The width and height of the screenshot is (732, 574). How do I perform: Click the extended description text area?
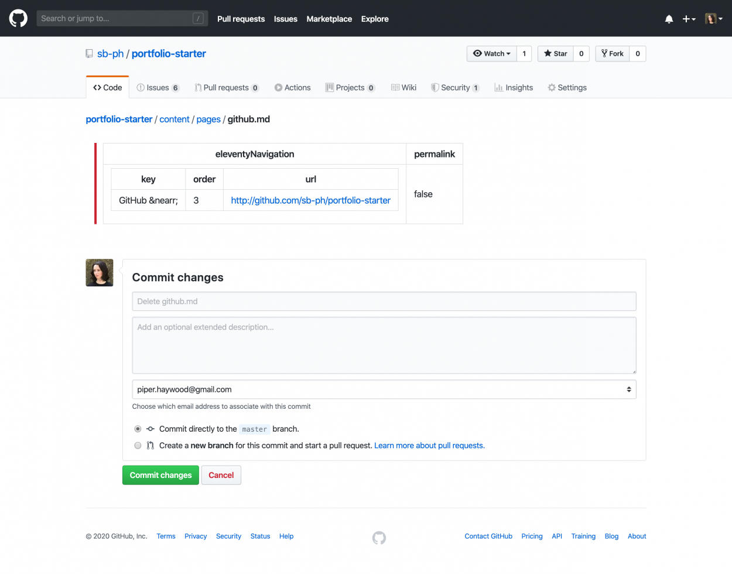point(384,346)
